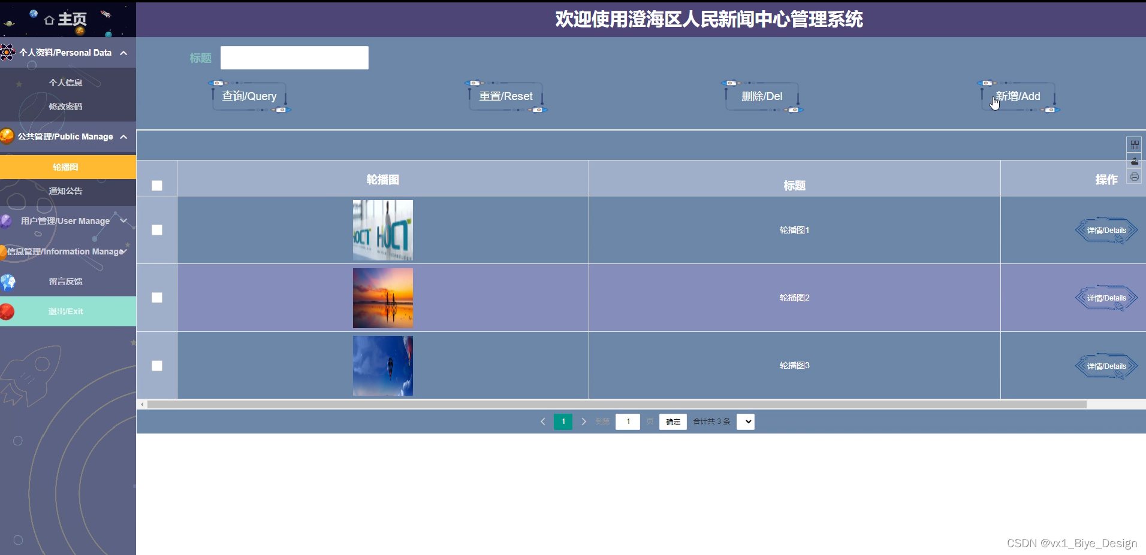
Task: Click the print table icon
Action: (x=1135, y=177)
